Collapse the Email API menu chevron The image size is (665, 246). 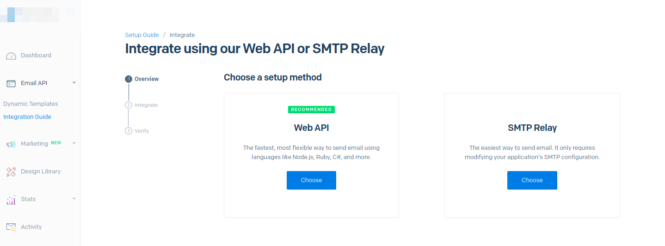click(74, 83)
